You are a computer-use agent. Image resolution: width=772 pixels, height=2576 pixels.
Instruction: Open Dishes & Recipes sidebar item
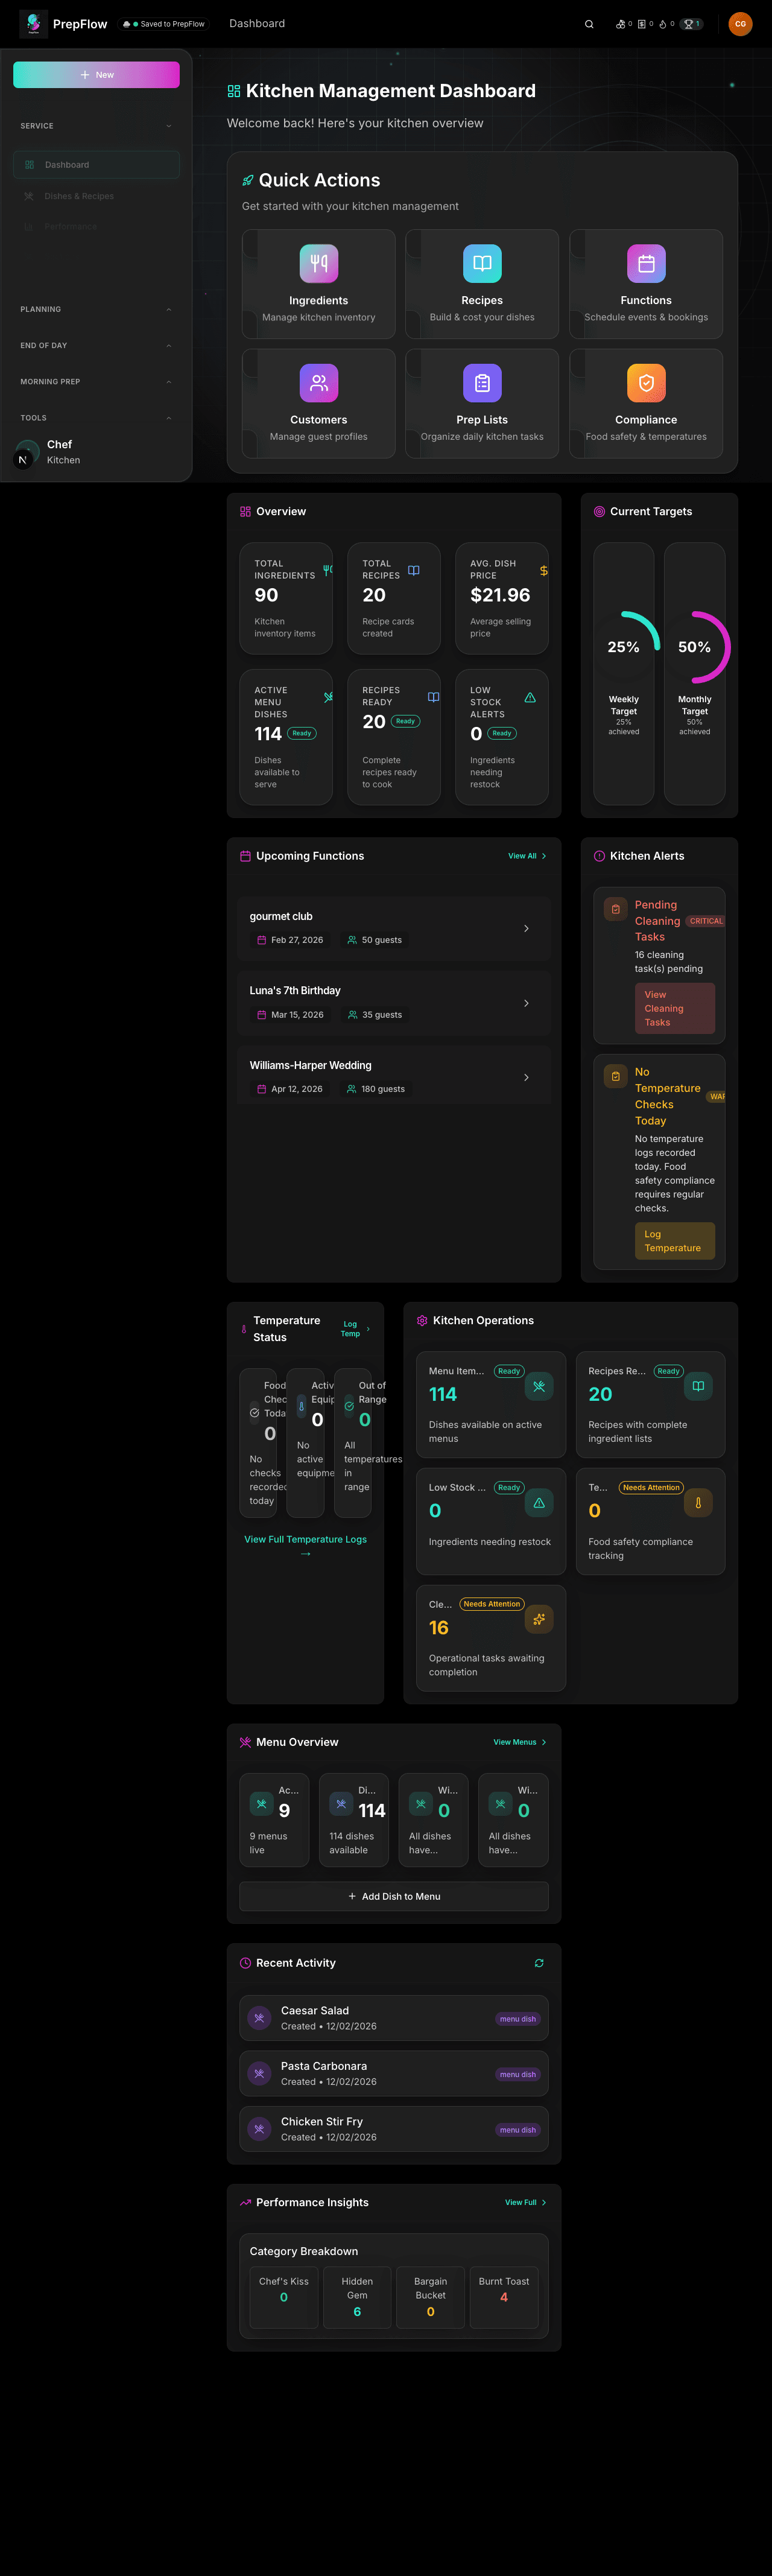(x=96, y=196)
